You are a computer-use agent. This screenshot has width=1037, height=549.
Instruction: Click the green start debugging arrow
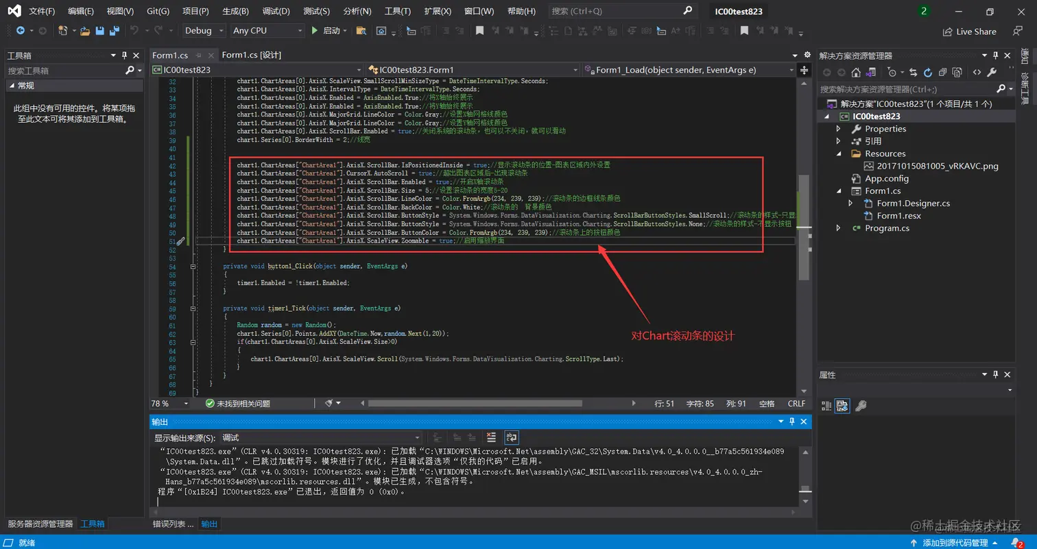coord(314,31)
